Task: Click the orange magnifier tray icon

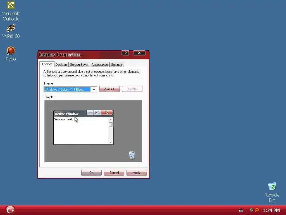Action: click(x=257, y=210)
